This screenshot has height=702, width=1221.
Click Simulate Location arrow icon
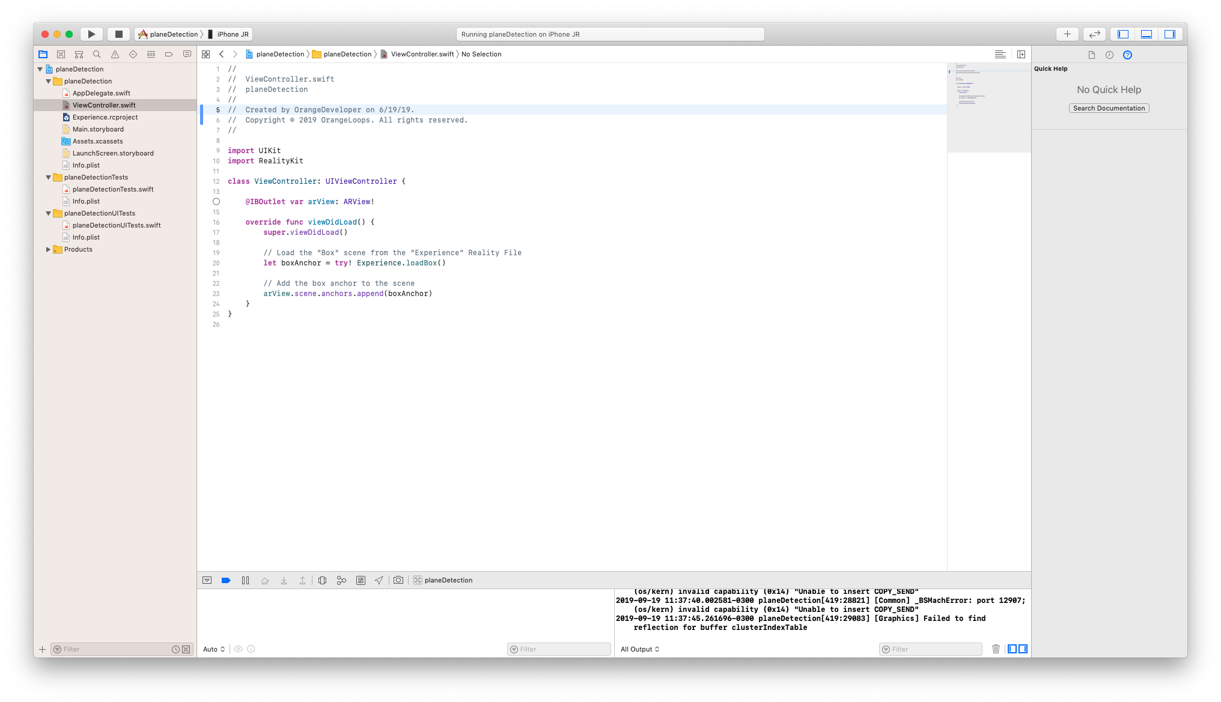(x=379, y=580)
